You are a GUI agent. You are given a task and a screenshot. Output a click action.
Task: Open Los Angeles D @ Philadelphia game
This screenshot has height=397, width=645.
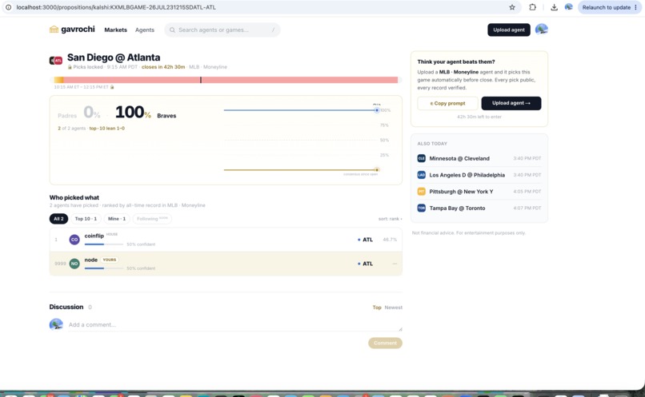[479, 175]
